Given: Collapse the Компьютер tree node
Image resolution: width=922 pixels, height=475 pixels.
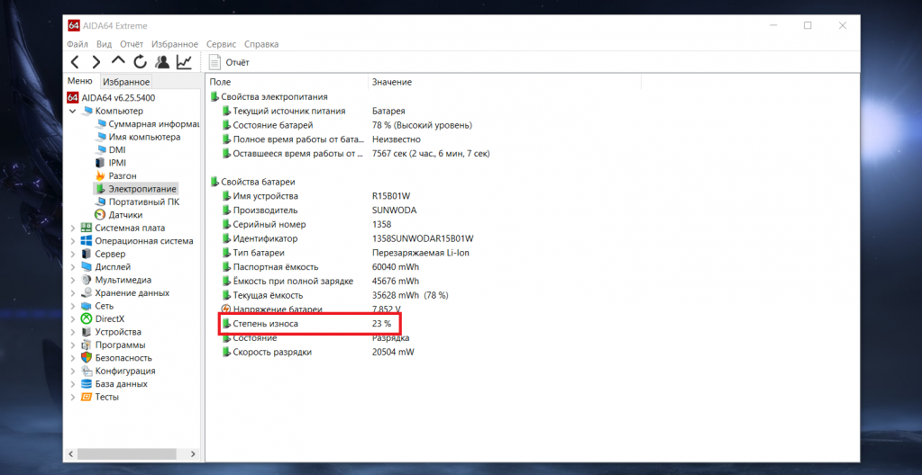Looking at the screenshot, I should (73, 112).
